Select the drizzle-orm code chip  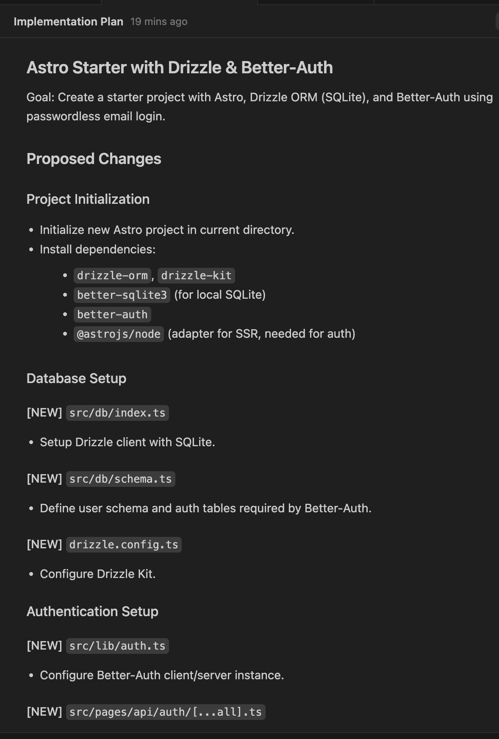pyautogui.click(x=111, y=275)
